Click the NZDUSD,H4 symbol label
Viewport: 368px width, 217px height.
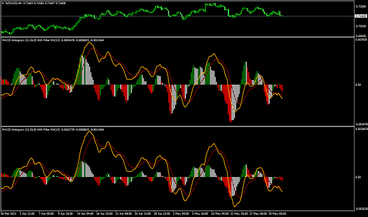click(14, 4)
